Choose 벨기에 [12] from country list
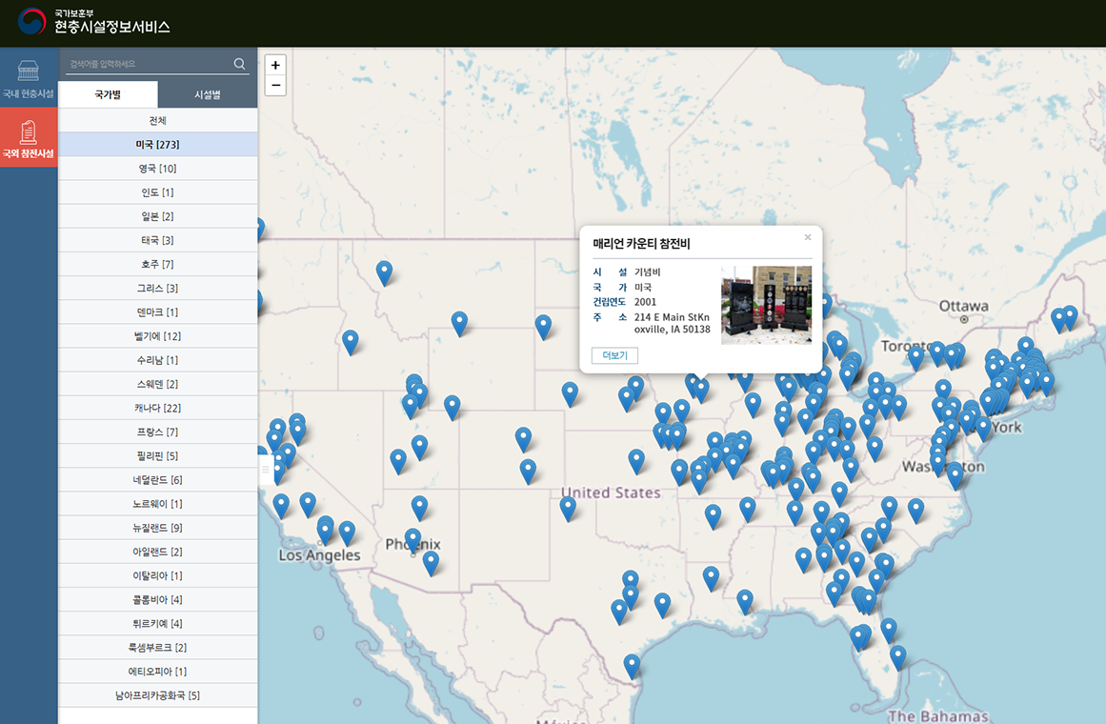 [158, 336]
